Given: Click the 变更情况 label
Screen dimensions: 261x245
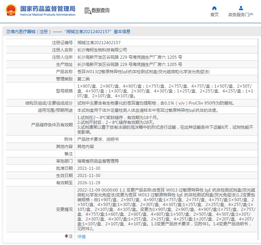Looking at the screenshot, I should pos(64,209).
